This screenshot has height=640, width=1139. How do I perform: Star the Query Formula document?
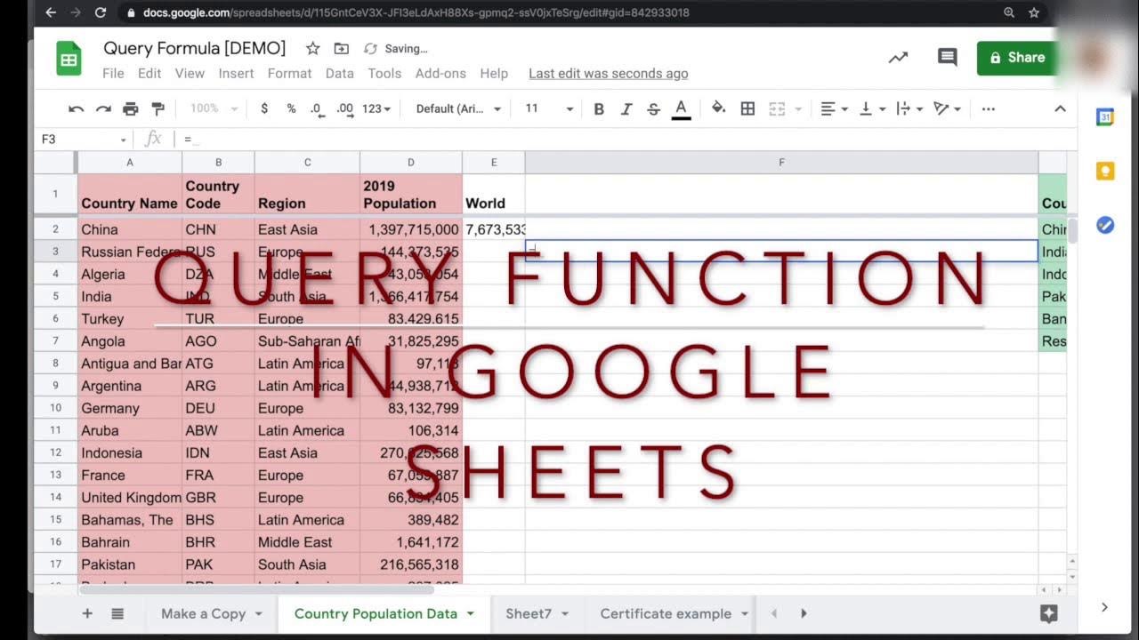coord(312,48)
